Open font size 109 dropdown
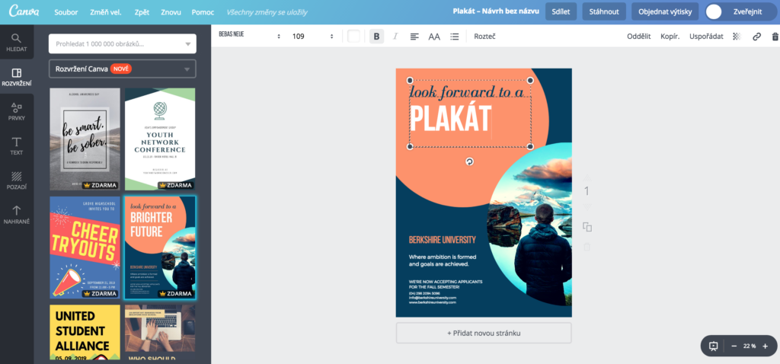Image resolution: width=780 pixels, height=364 pixels. (x=313, y=37)
